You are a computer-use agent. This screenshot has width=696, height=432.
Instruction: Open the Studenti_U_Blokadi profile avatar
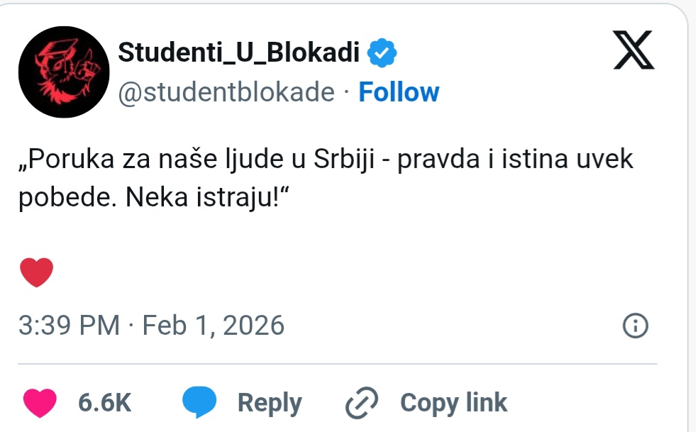click(62, 74)
